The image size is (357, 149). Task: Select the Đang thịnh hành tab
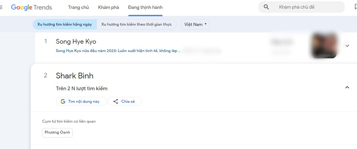tap(145, 7)
